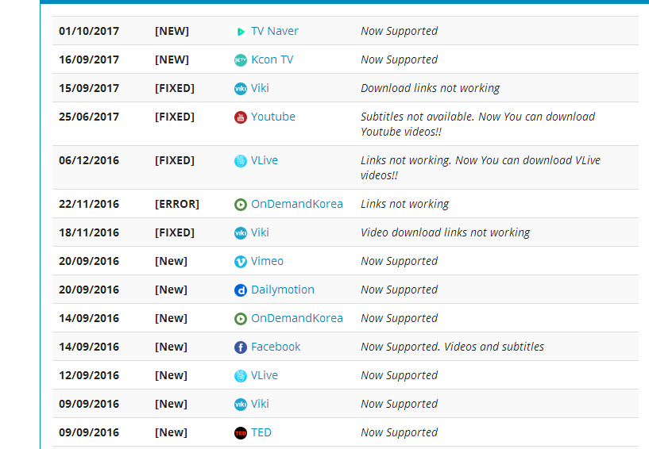Click the Facebook logo icon
This screenshot has height=449, width=649.
pyautogui.click(x=241, y=347)
